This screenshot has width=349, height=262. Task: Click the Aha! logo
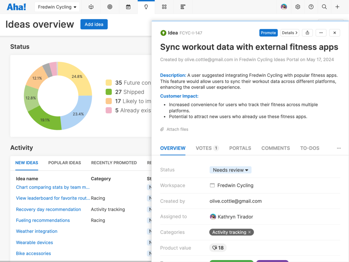point(16,7)
